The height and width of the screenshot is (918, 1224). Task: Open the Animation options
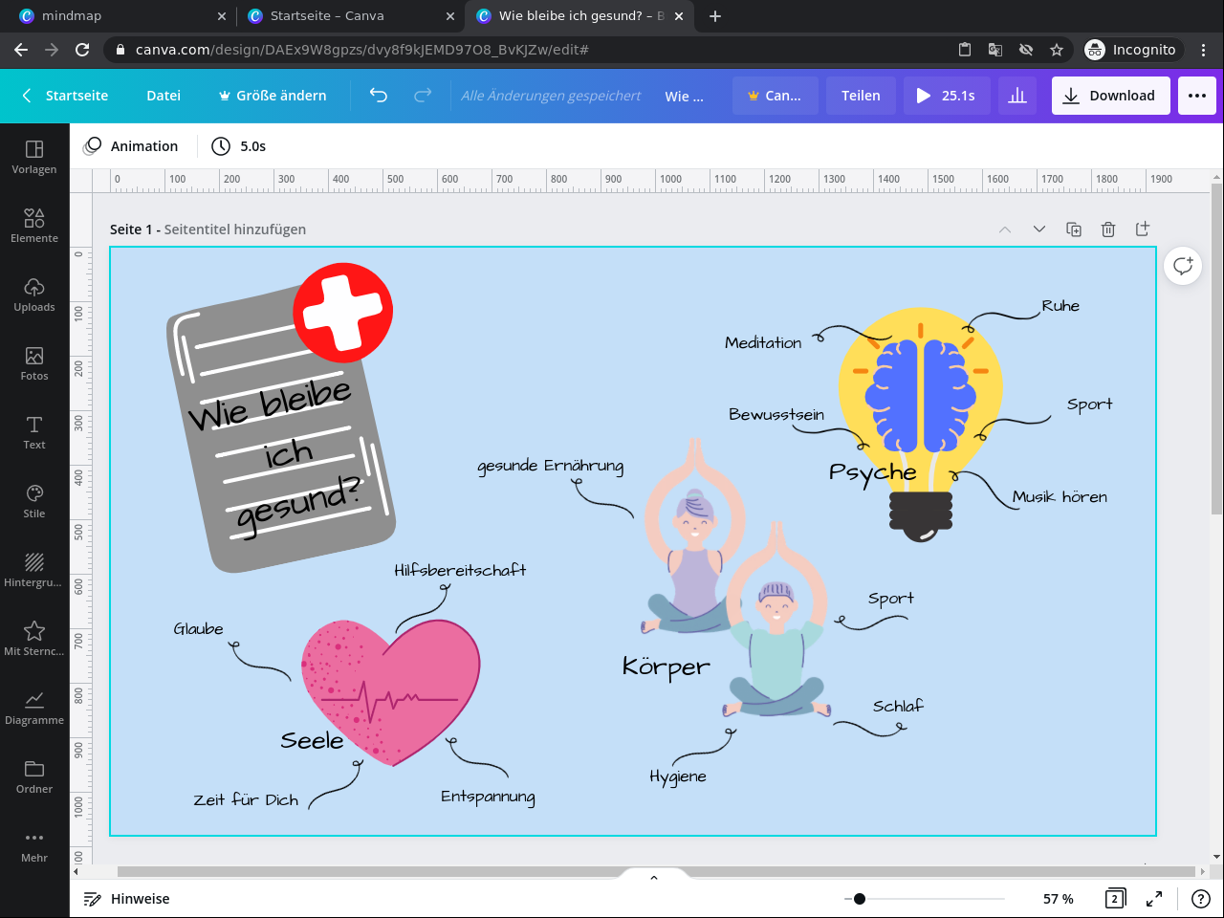pyautogui.click(x=132, y=146)
